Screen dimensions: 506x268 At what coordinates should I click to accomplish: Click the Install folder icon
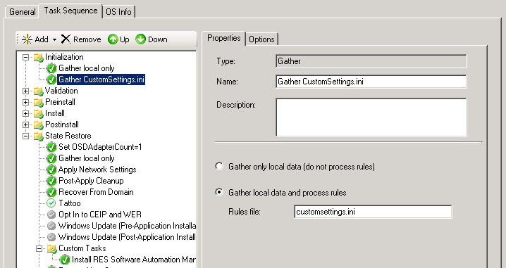pyautogui.click(x=38, y=114)
